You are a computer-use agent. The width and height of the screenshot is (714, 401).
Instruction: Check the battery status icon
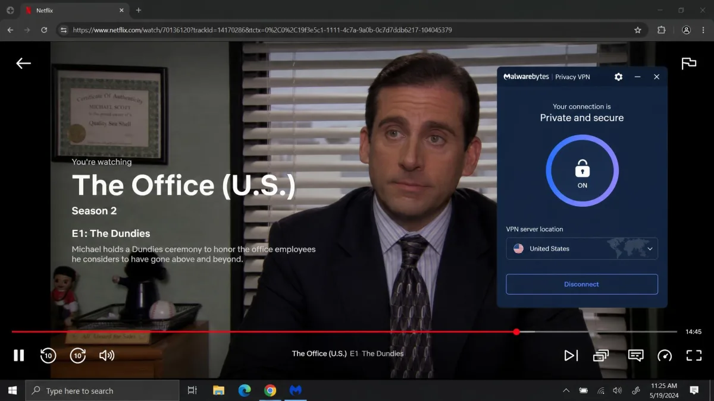[583, 390]
